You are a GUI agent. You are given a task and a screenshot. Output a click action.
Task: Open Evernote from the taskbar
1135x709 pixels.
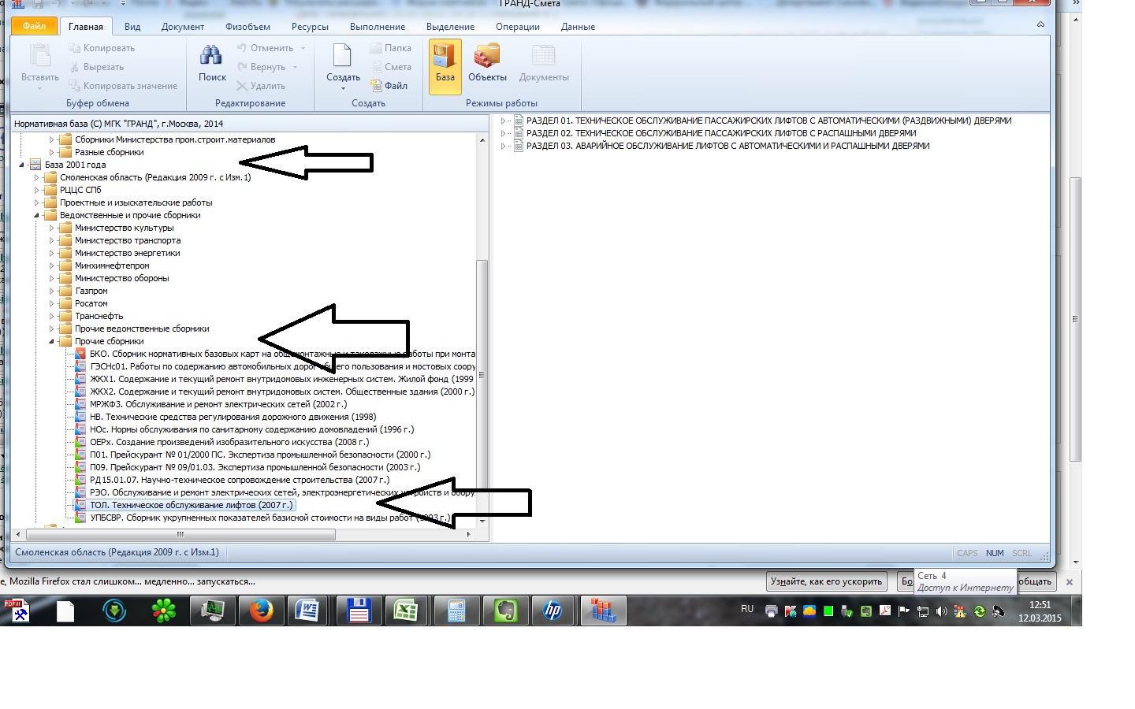point(505,611)
